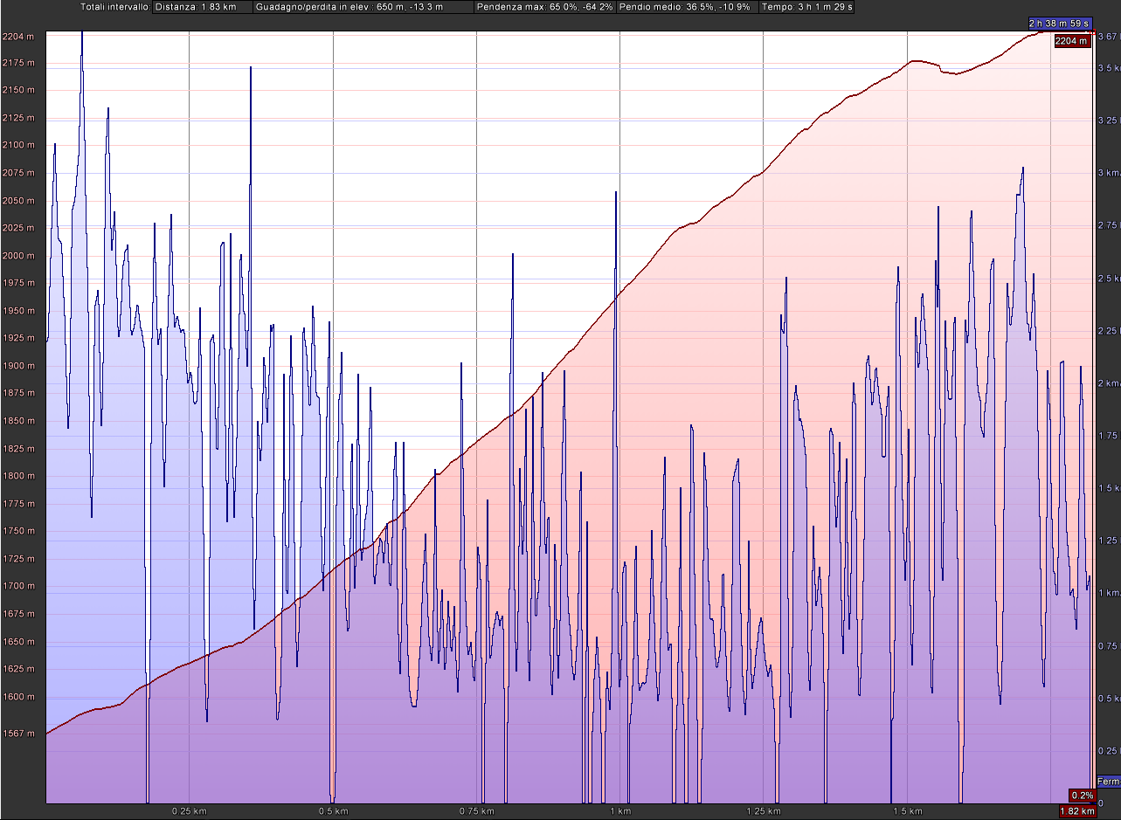The height and width of the screenshot is (820, 1121).
Task: Select the "Guadagno/perdita in elev." field
Action: click(x=363, y=7)
